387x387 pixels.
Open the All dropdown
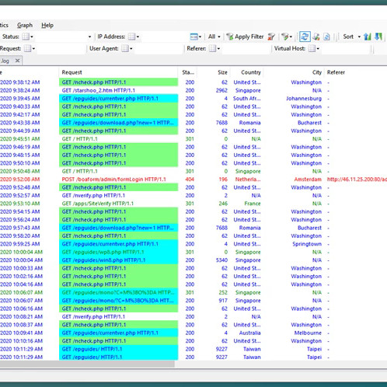[x=214, y=37]
